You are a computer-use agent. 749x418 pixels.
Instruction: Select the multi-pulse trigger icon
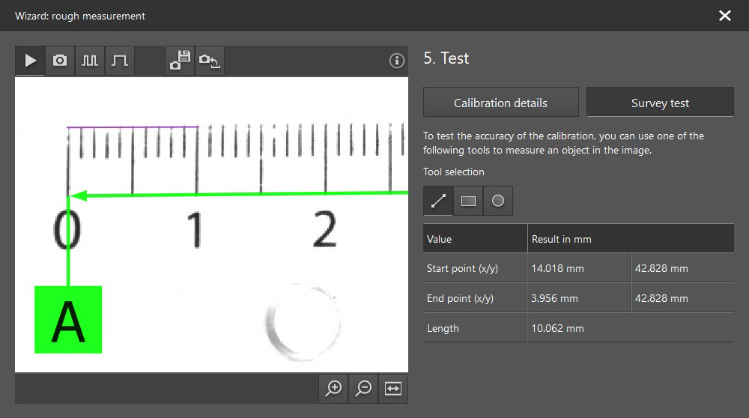[90, 61]
